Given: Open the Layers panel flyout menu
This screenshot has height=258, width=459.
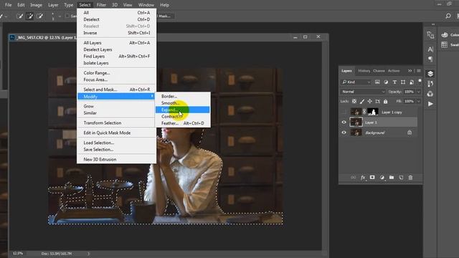Looking at the screenshot, I should (x=419, y=71).
